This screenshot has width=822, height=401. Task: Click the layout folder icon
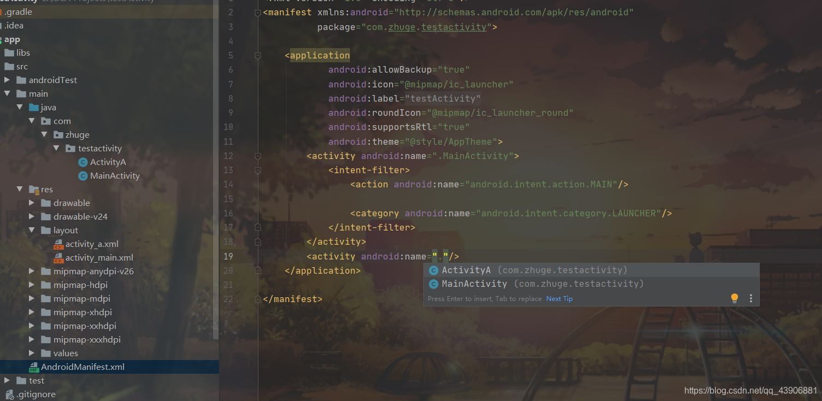pyautogui.click(x=46, y=230)
